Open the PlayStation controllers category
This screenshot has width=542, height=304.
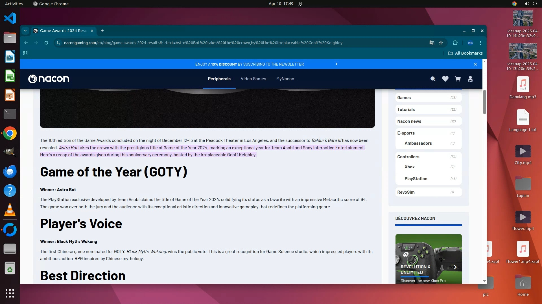[x=416, y=179]
